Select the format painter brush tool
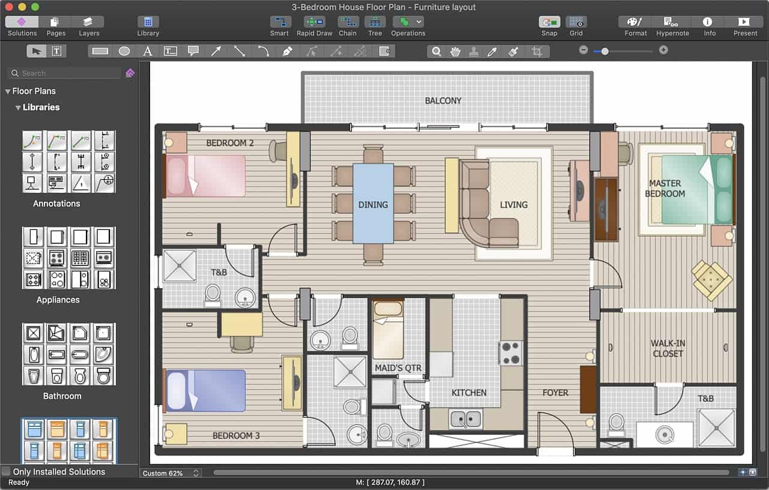 click(513, 52)
